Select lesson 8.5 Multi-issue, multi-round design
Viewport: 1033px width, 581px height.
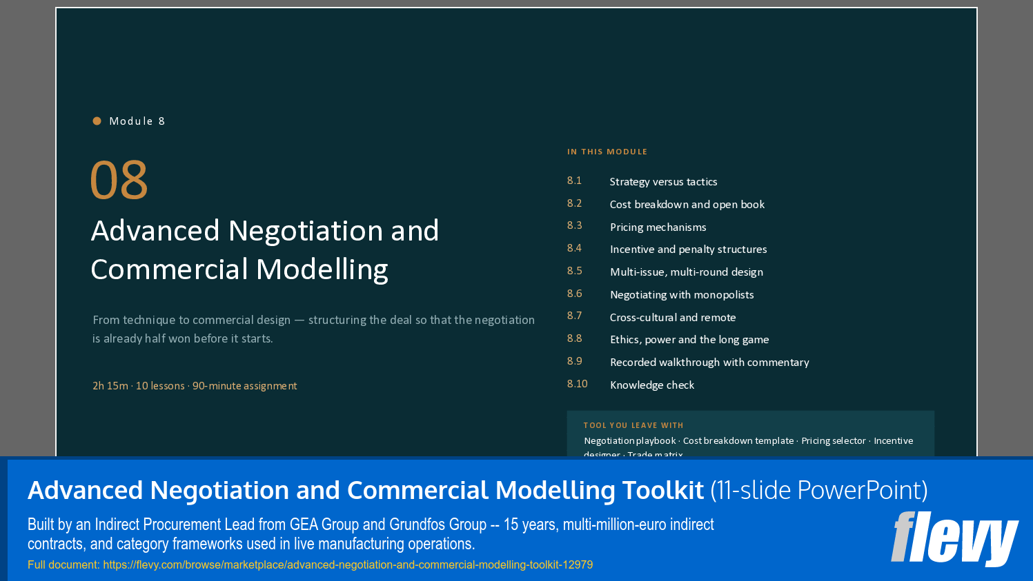665,272
